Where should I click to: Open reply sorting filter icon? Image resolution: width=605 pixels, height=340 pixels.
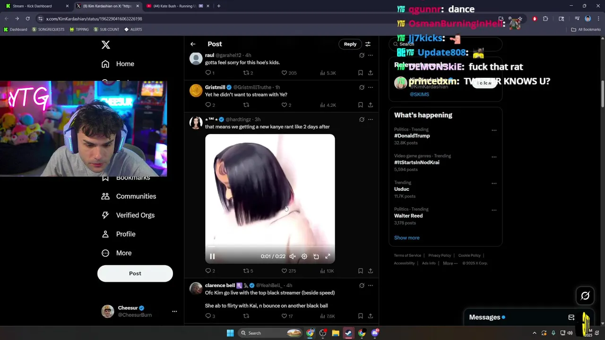pyautogui.click(x=368, y=44)
